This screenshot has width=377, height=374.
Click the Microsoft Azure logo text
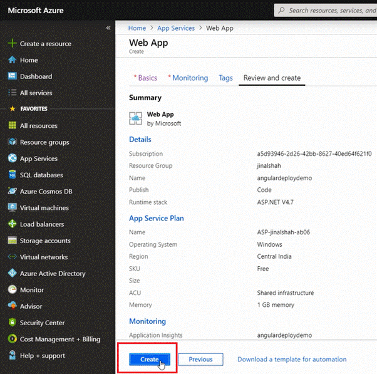(x=36, y=11)
